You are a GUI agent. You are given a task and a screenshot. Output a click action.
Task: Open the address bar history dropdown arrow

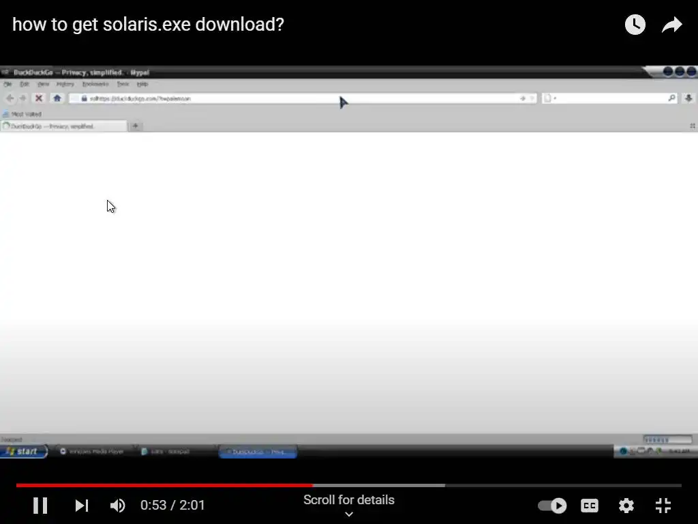click(532, 98)
